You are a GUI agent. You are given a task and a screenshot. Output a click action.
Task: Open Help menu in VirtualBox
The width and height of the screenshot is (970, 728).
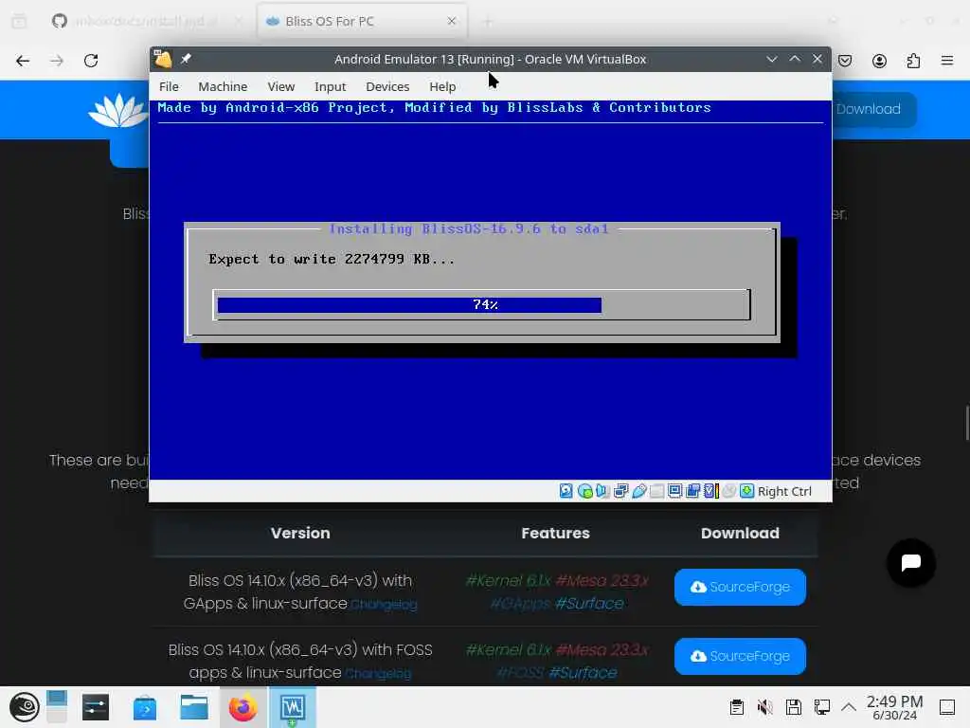[442, 86]
